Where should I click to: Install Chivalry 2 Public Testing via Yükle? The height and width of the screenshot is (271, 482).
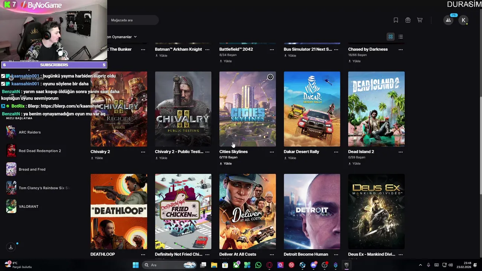coord(161,158)
